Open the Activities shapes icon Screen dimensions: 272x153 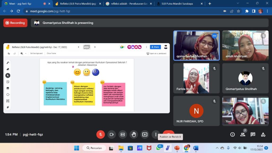tap(263, 134)
